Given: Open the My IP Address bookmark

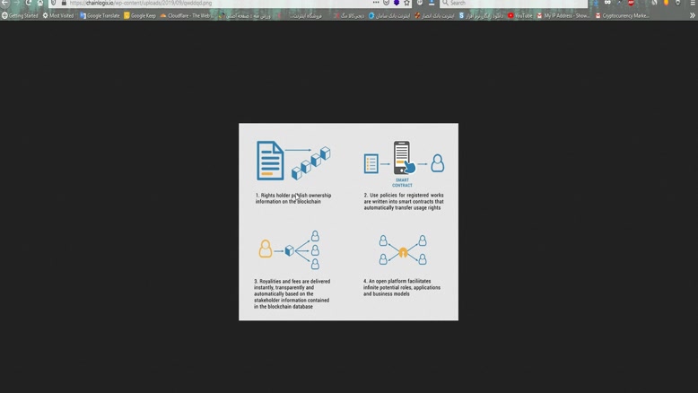Looking at the screenshot, I should point(564,15).
